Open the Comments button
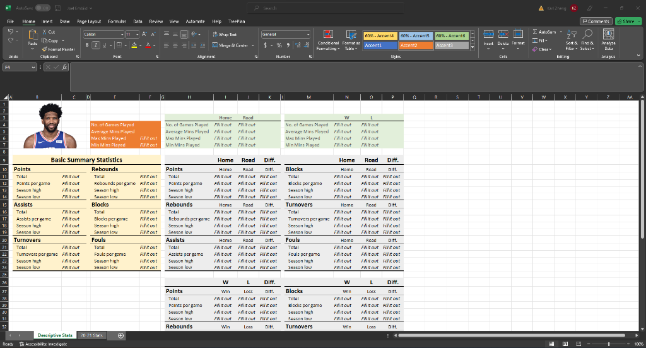Image resolution: width=646 pixels, height=348 pixels. (x=596, y=21)
